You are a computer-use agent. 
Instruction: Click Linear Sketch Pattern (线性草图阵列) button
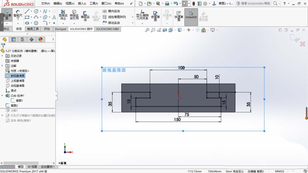114,17
